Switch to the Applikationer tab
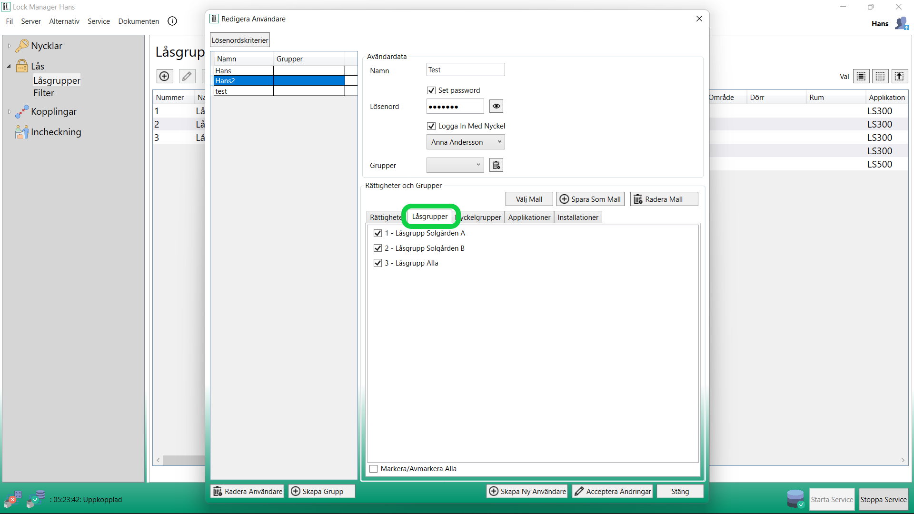 point(529,217)
